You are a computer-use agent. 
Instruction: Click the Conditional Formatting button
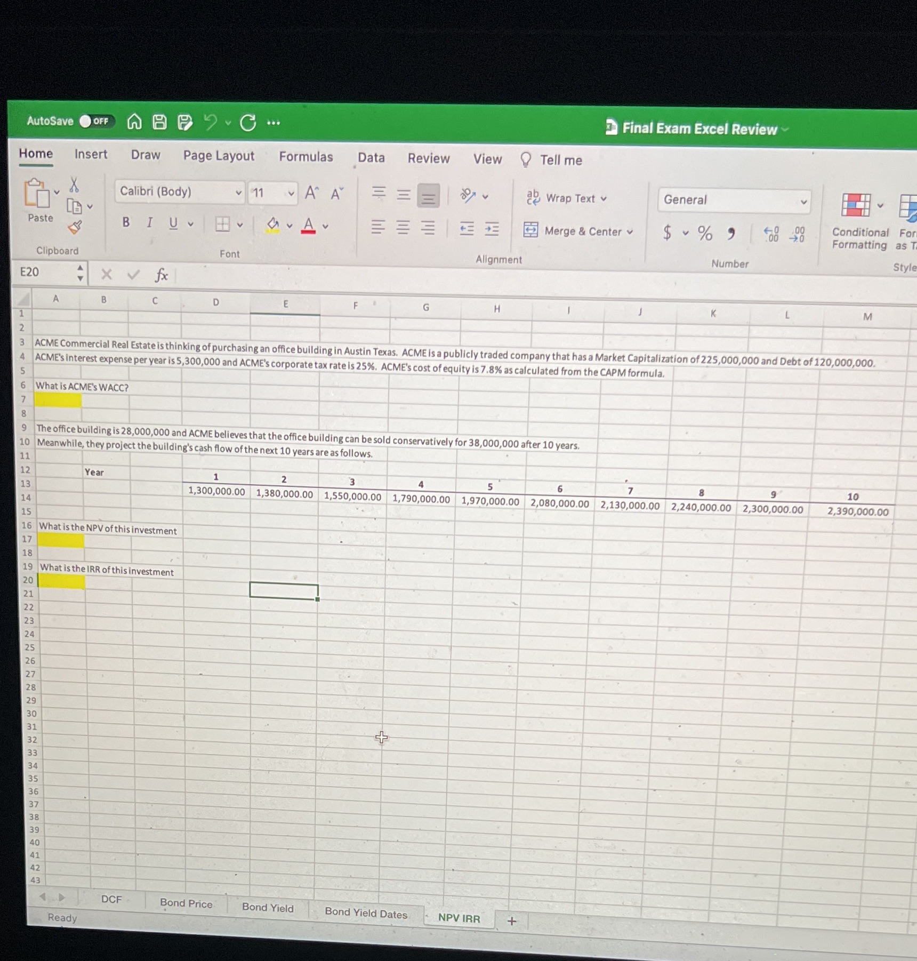(860, 221)
